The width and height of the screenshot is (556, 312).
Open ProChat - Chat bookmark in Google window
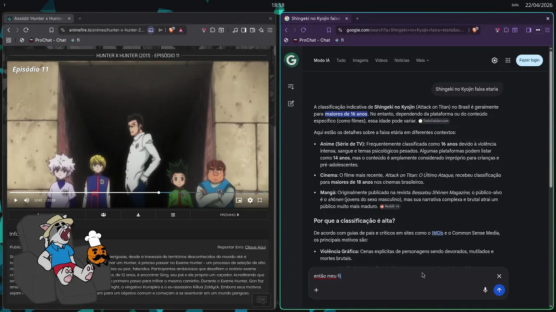point(311,40)
